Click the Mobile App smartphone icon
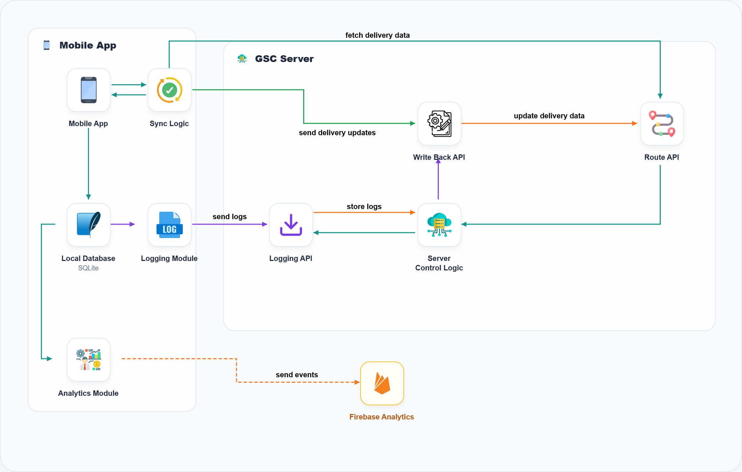This screenshot has height=472, width=742. click(x=88, y=90)
